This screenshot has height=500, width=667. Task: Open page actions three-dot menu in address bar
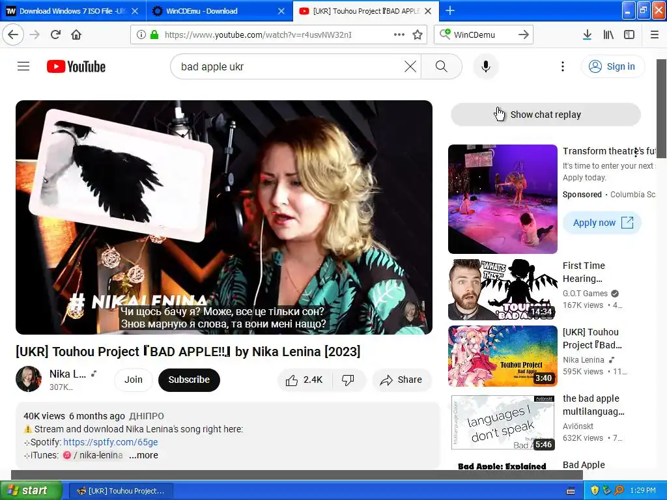399,35
